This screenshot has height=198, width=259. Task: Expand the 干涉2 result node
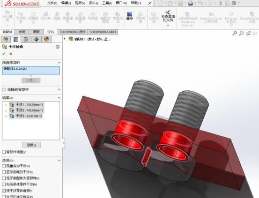(x=6, y=110)
